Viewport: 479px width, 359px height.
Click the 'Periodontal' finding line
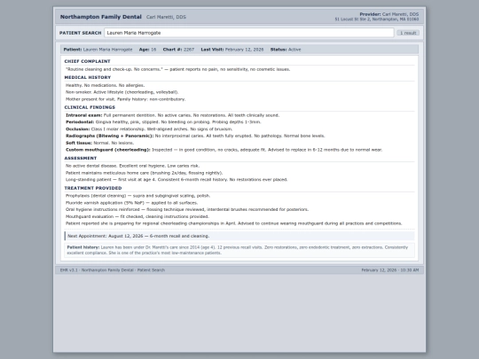click(163, 122)
